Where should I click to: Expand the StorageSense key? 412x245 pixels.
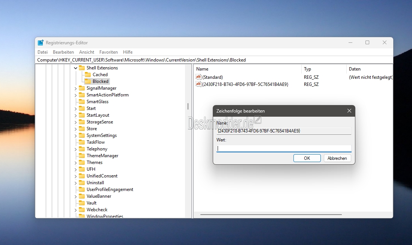pos(76,122)
